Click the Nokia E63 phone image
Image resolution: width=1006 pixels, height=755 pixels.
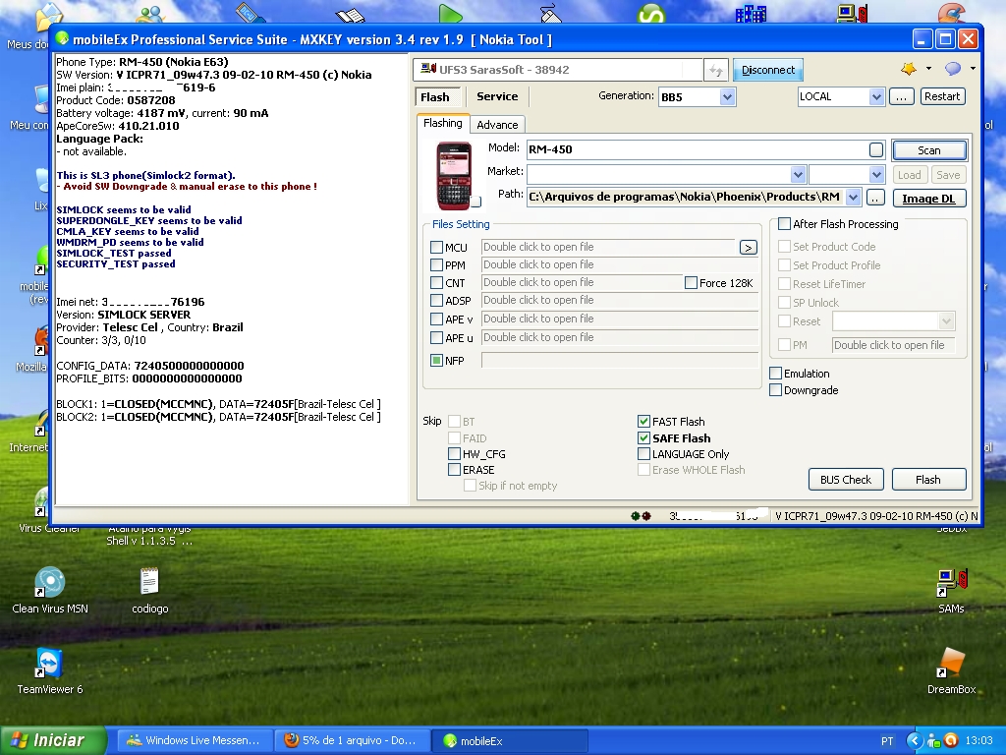click(x=454, y=175)
